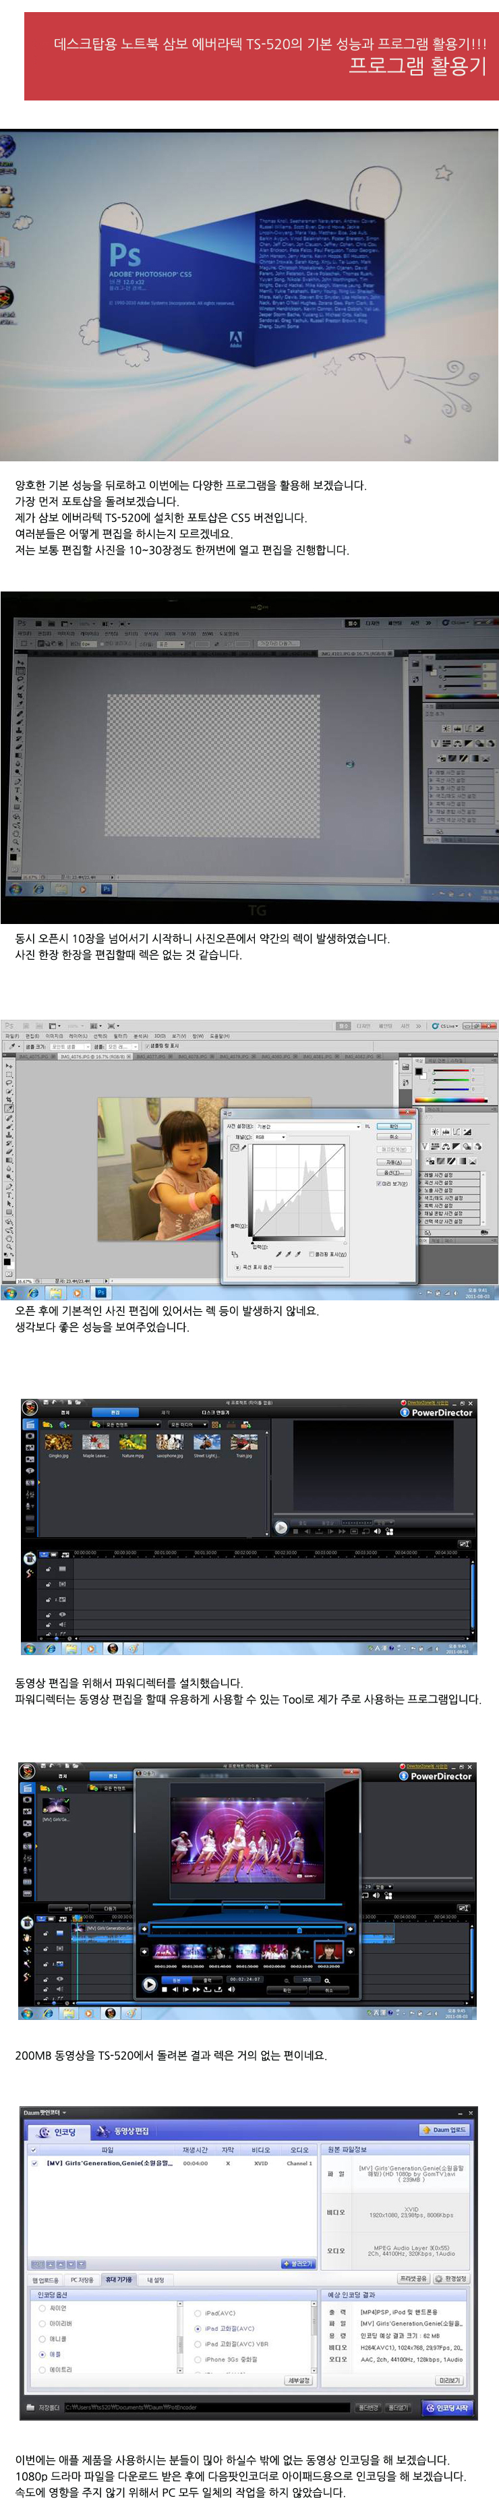Click 인코딩 시작 button in PotEncoder
This screenshot has width=499, height=2513.
pyautogui.click(x=447, y=2408)
